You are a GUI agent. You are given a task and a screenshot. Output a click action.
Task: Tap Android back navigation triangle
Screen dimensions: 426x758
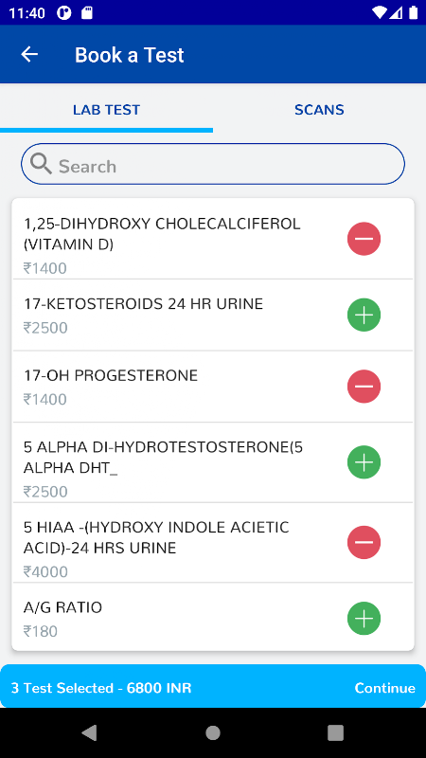89,732
